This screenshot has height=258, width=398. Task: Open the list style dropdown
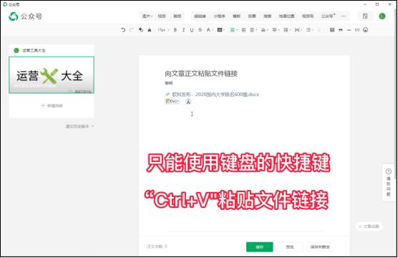pyautogui.click(x=309, y=30)
